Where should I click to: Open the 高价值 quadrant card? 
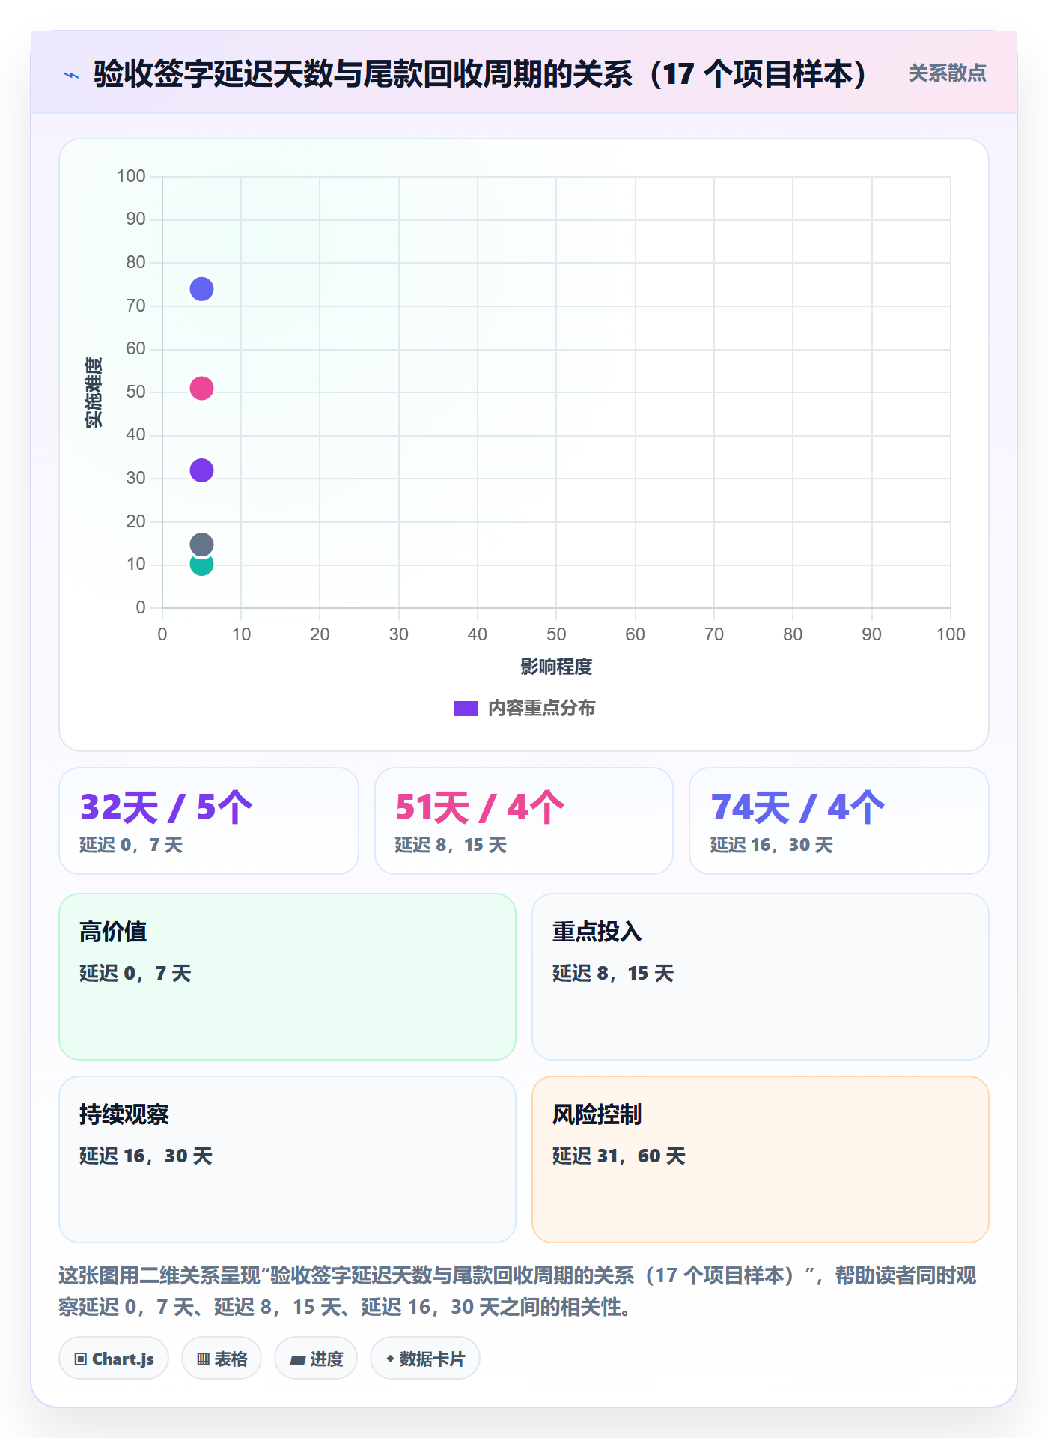(x=287, y=977)
